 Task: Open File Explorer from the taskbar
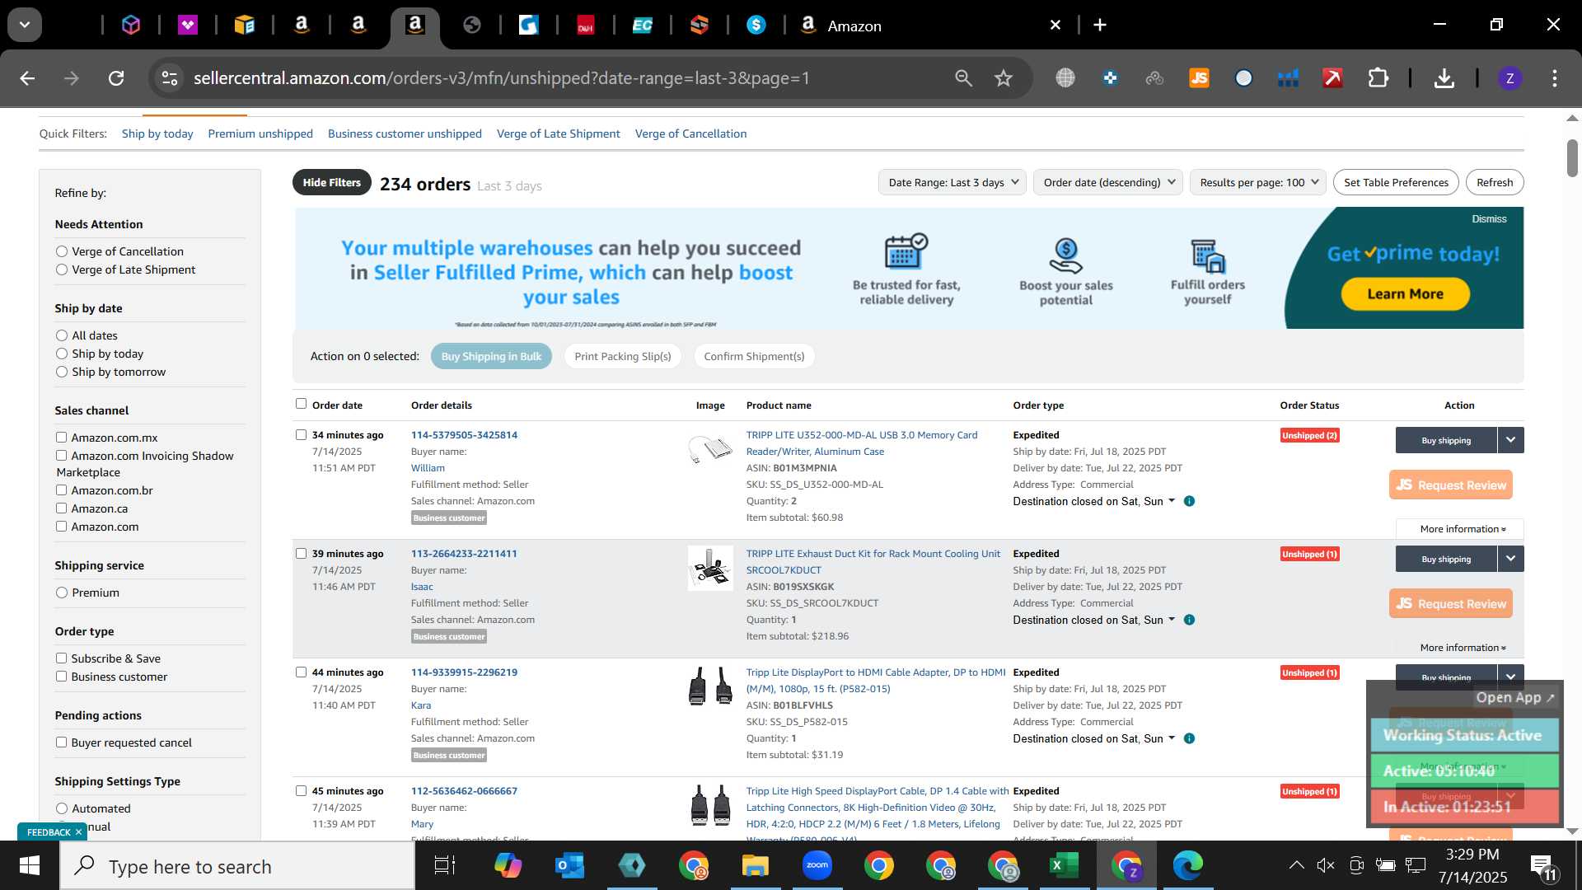pyautogui.click(x=755, y=865)
